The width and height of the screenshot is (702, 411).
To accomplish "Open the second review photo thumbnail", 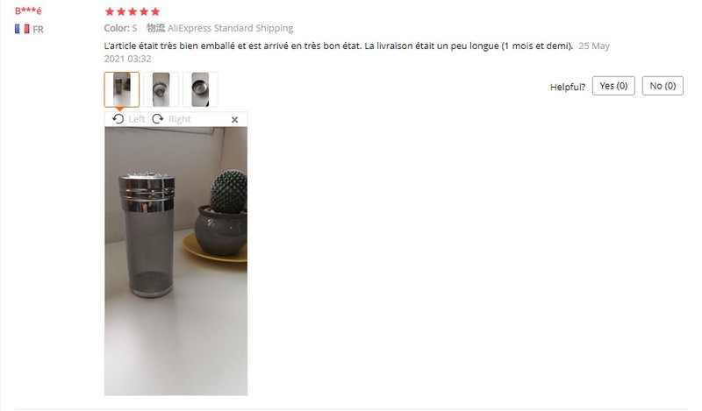I will pos(161,89).
